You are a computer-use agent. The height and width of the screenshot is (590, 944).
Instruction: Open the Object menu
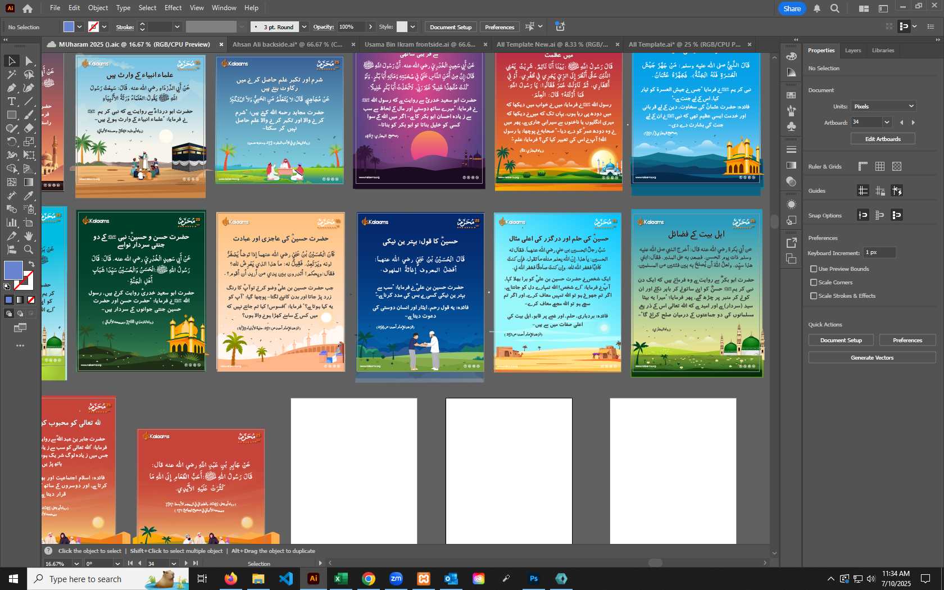[98, 8]
